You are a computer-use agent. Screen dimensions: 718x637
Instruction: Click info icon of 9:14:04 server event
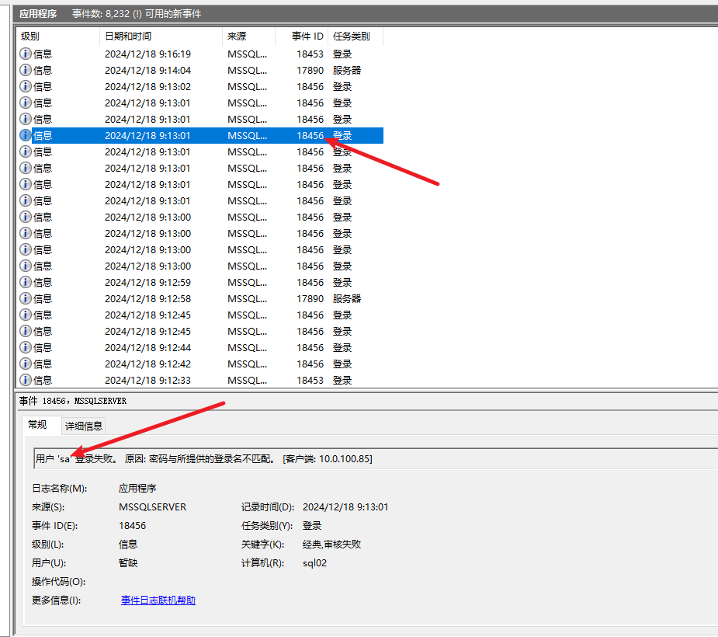[x=25, y=70]
